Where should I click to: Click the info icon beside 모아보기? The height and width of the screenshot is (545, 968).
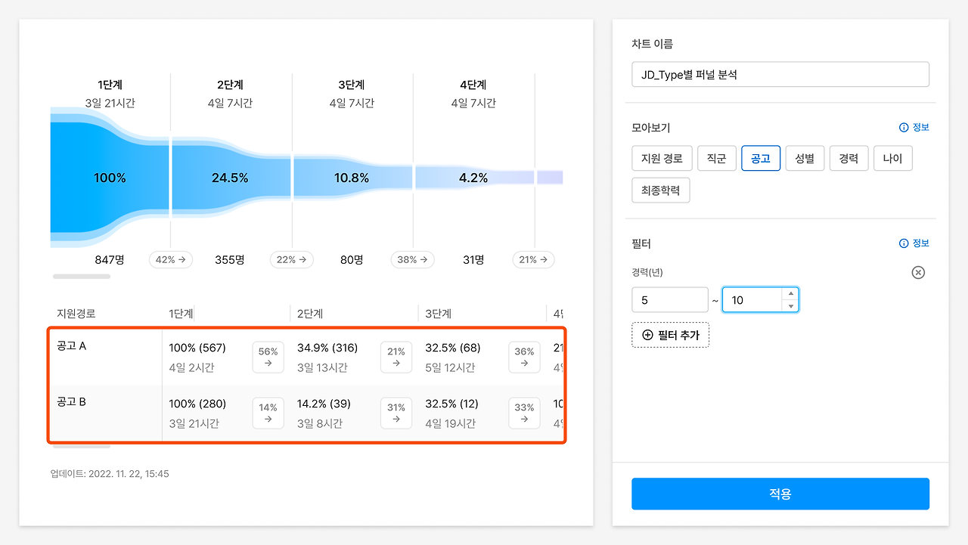(x=903, y=128)
